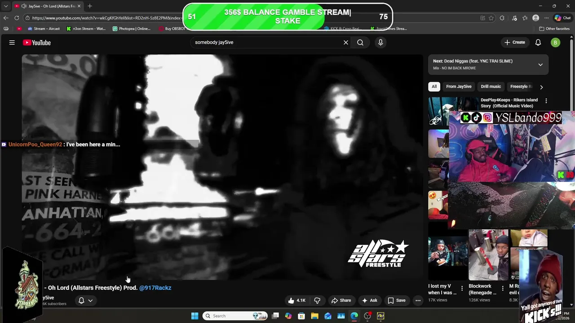Close the Jay5ive YouTube tab

[79, 6]
